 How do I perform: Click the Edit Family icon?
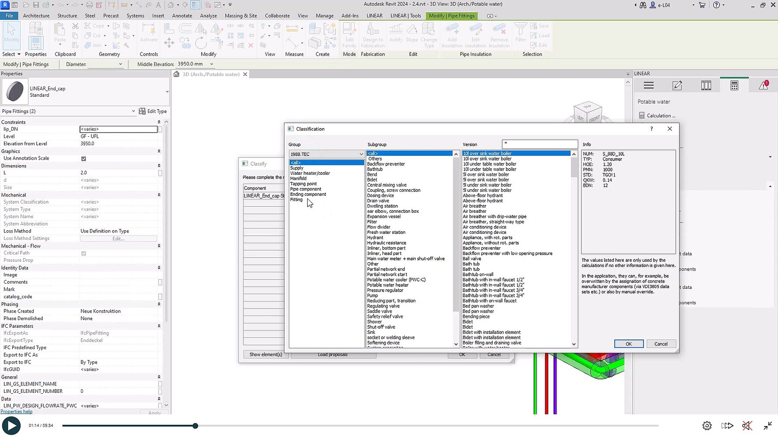349,35
